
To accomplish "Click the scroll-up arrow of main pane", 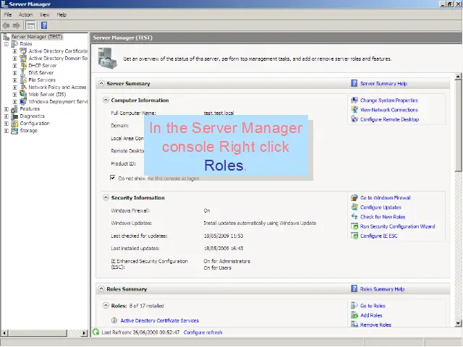I will (458, 77).
